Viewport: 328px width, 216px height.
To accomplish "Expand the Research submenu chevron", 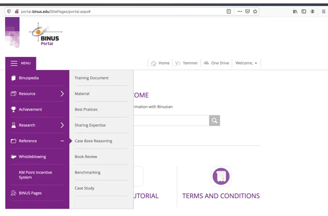I will click(62, 125).
